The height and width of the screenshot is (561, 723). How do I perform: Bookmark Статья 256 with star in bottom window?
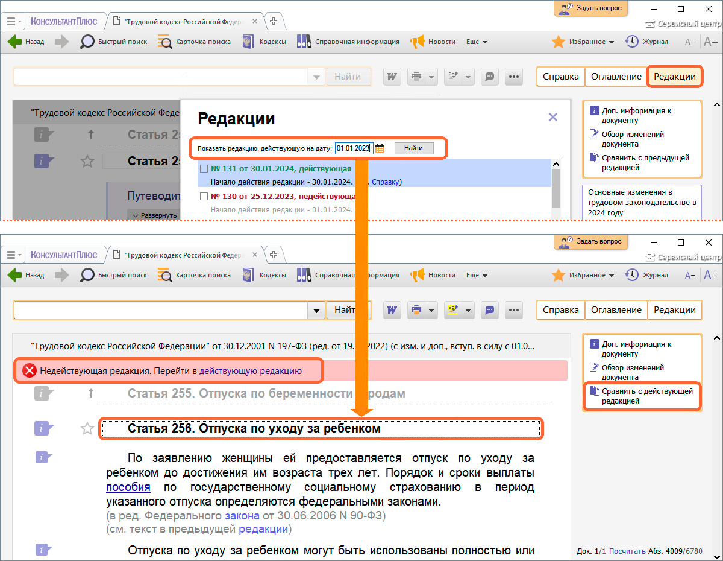pos(88,429)
